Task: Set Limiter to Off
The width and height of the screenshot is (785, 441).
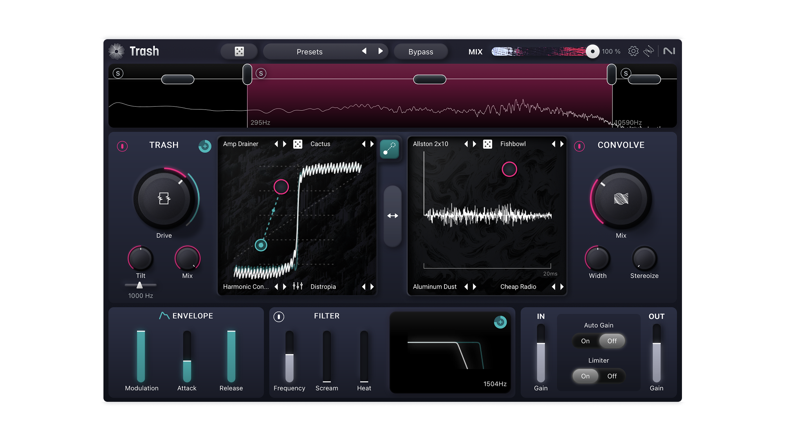Action: pyautogui.click(x=612, y=376)
